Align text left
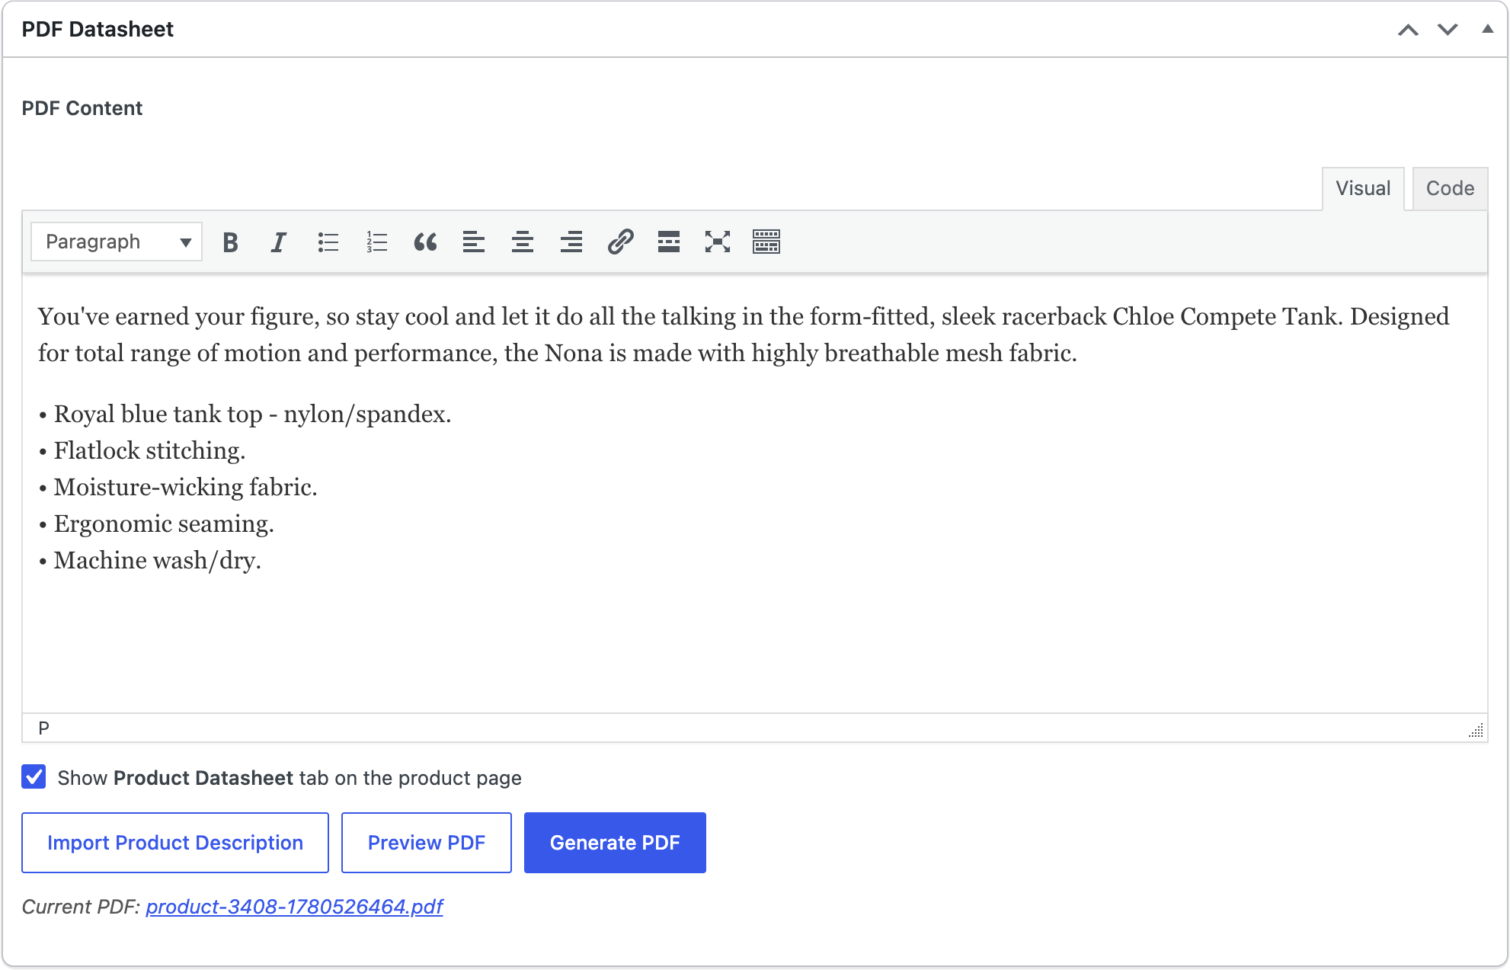 point(474,242)
